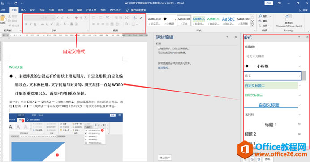Click the Multilevel List icon
Image resolution: width=310 pixels, height=162 pixels.
[x=108, y=18]
